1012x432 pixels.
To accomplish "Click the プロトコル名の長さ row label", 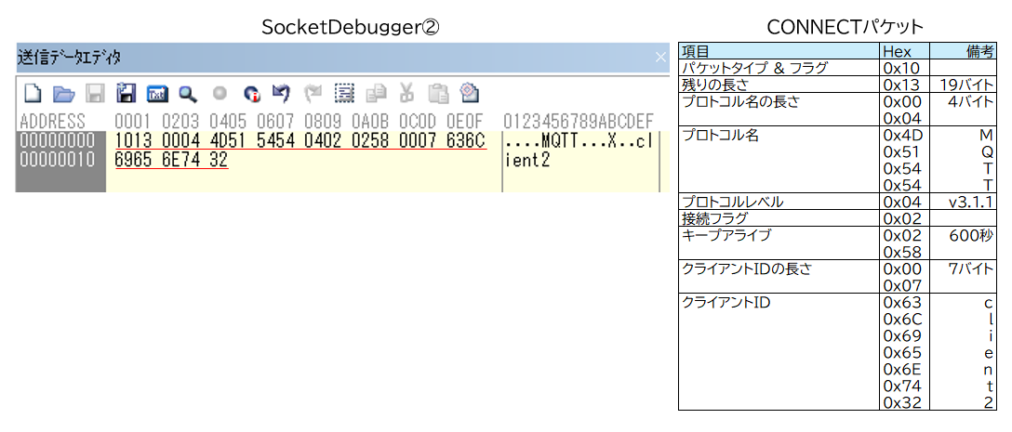I will [x=743, y=101].
